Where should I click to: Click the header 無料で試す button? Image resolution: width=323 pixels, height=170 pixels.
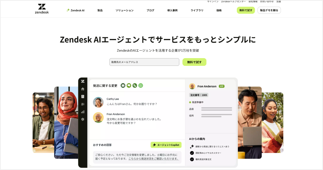coord(246,10)
